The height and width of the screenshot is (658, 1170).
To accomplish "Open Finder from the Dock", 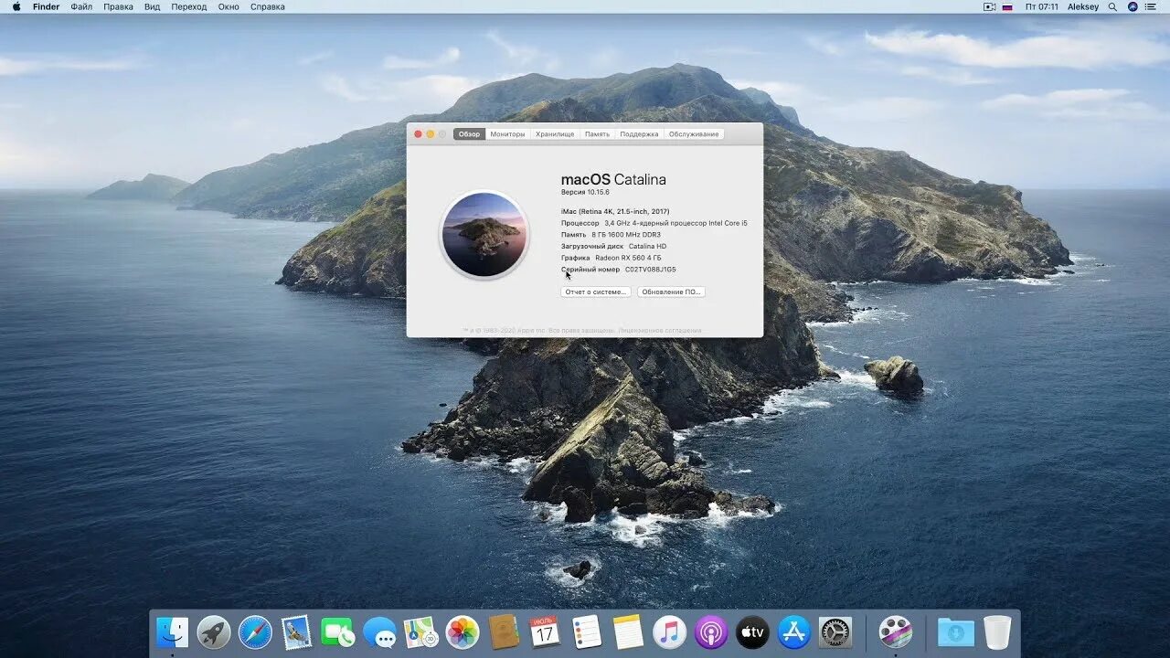I will tap(172, 631).
